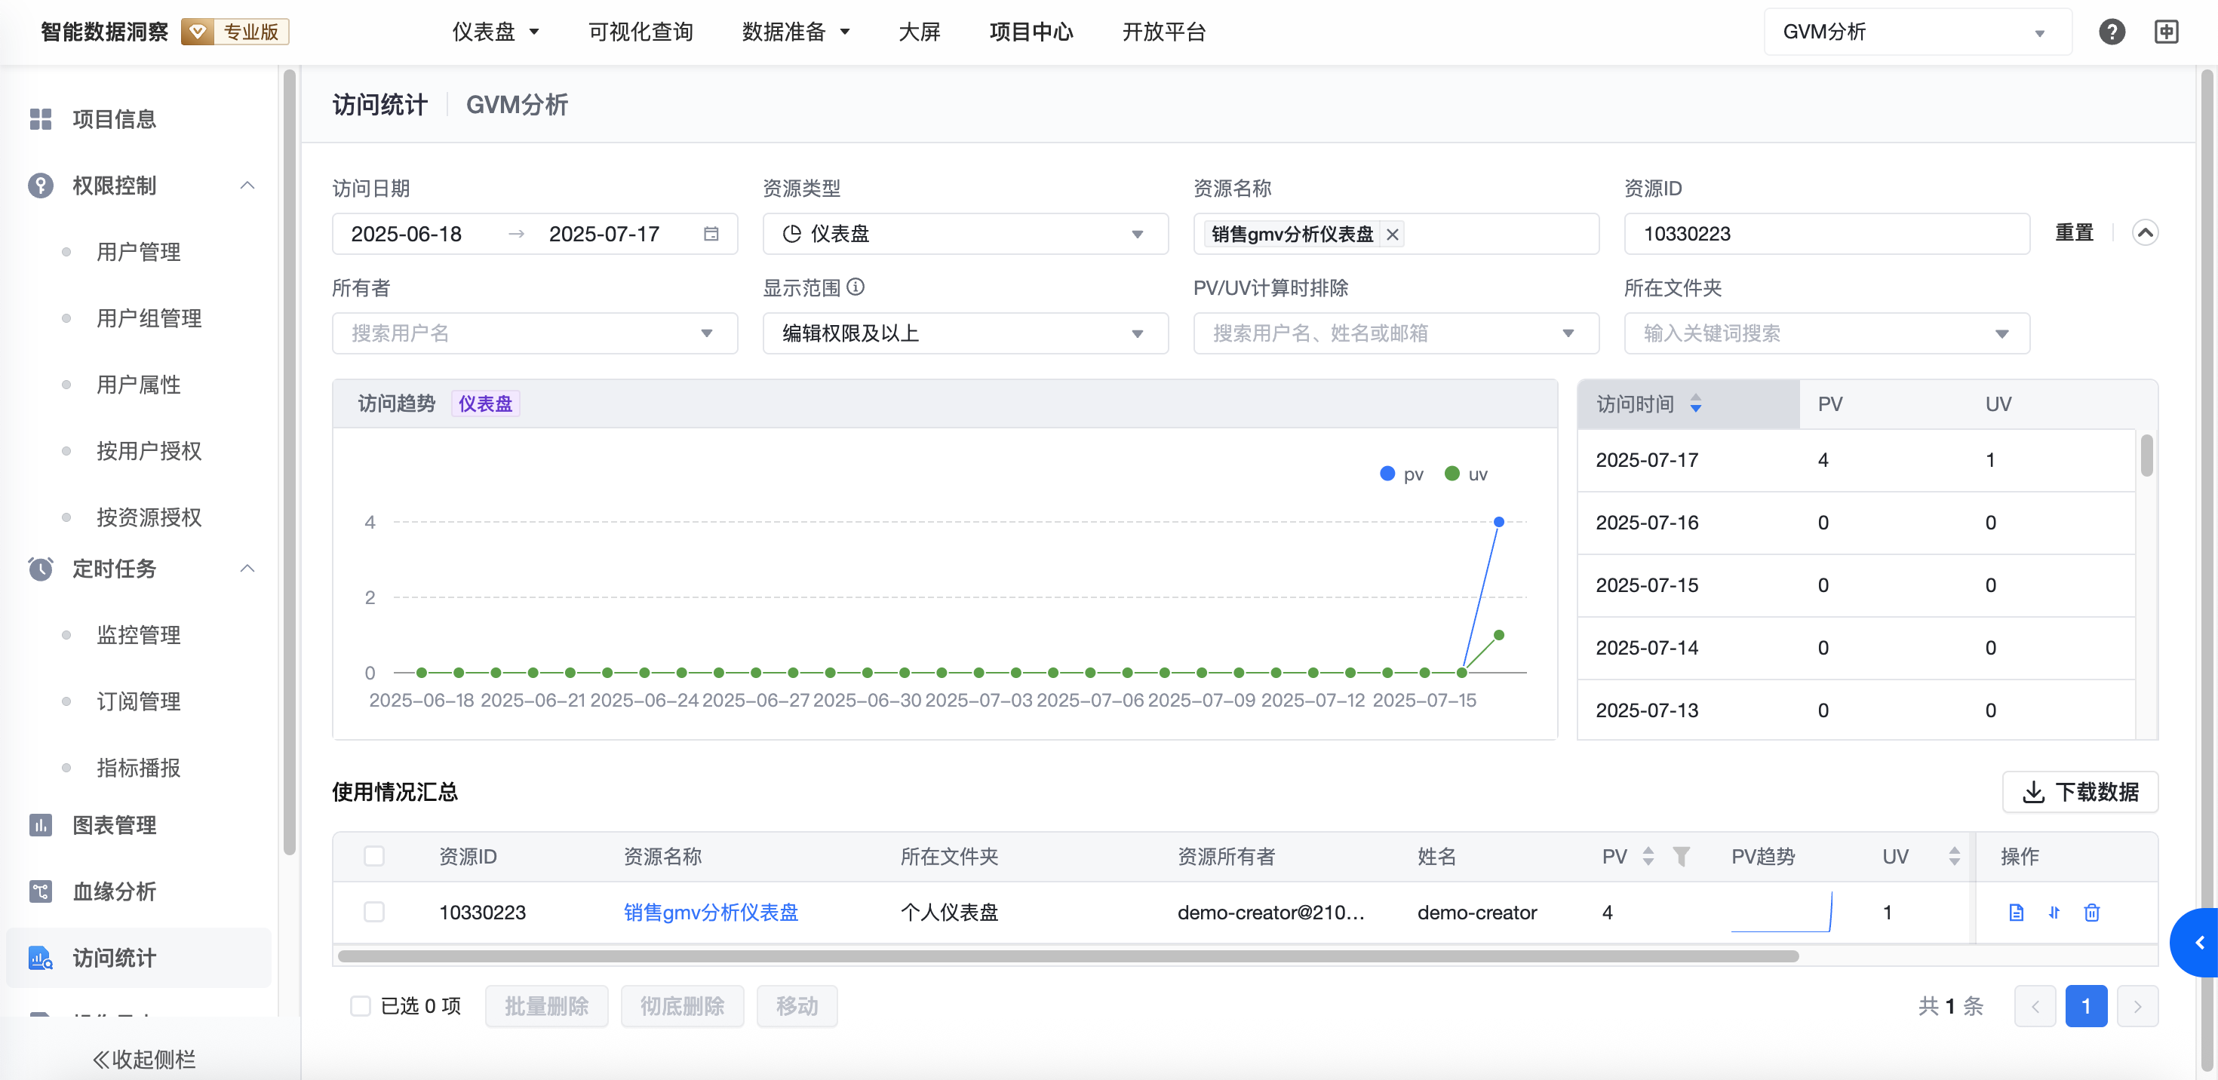Open the 编辑权限及以上 display range dropdown

point(964,333)
